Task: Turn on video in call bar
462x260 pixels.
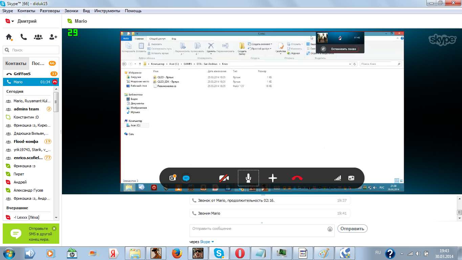Action: 224,178
